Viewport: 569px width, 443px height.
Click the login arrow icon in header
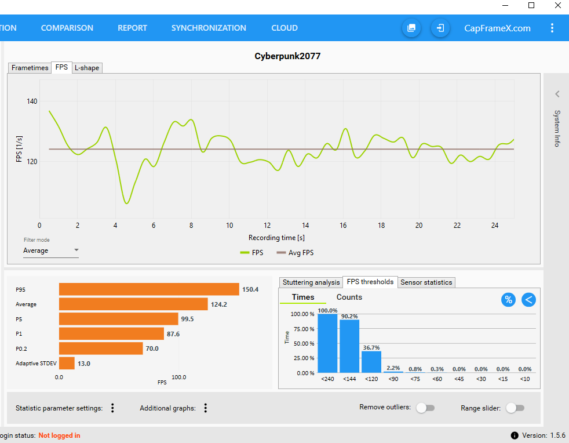[440, 28]
